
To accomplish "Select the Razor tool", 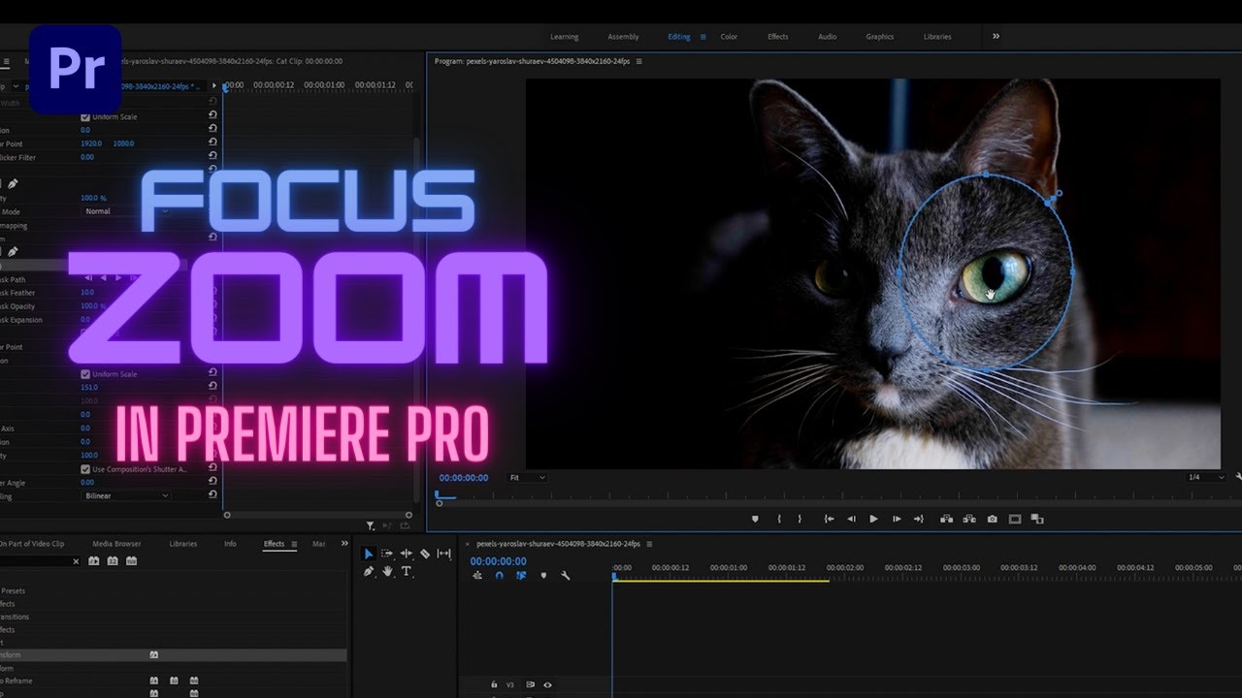I will [x=425, y=554].
